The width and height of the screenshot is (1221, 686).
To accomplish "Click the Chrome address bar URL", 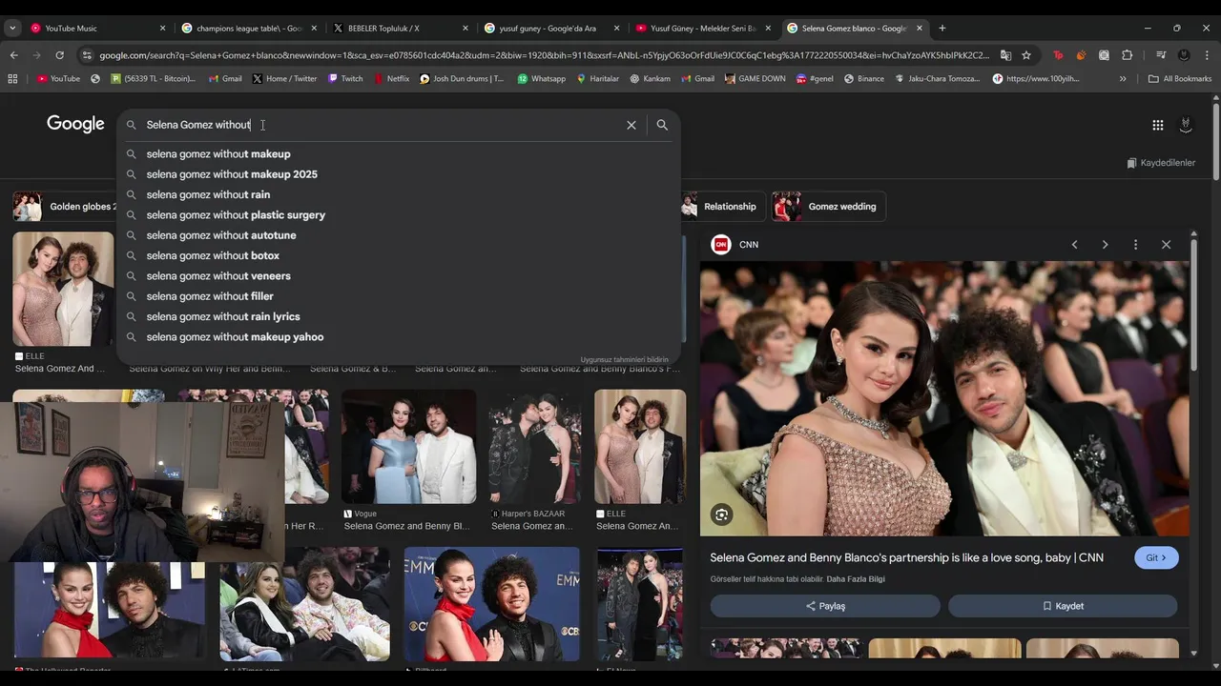I will coord(544,55).
